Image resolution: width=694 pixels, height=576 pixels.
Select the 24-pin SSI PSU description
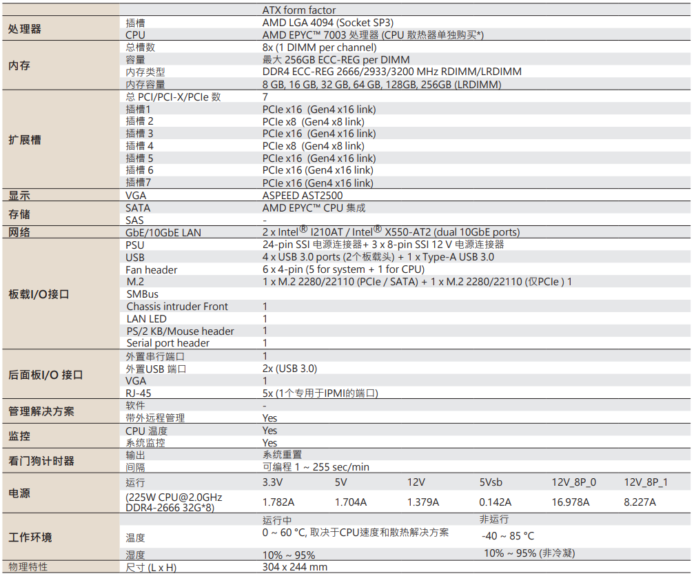365,245
